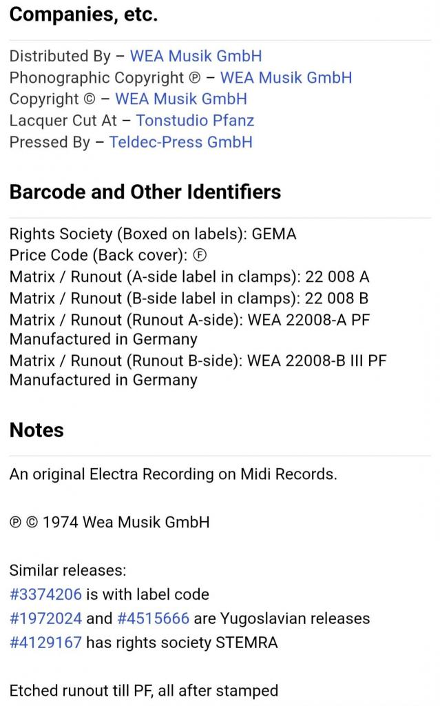Open the Teldec-Press GmbH link

tap(180, 141)
